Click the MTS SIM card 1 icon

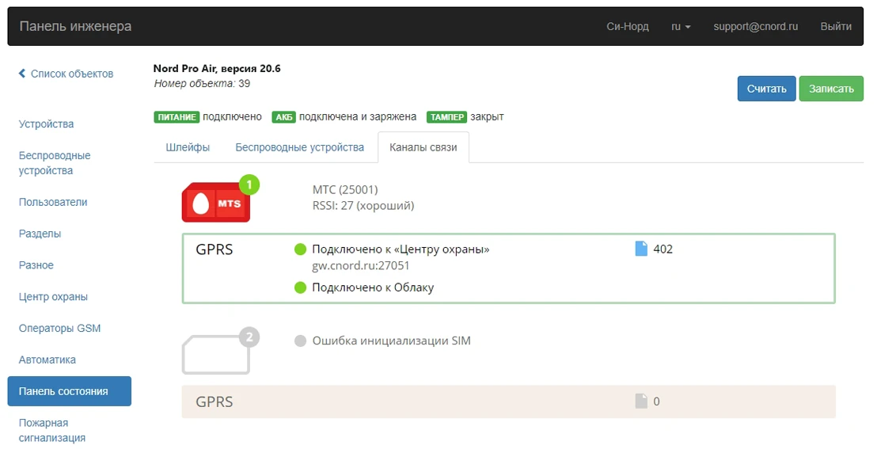pos(216,203)
